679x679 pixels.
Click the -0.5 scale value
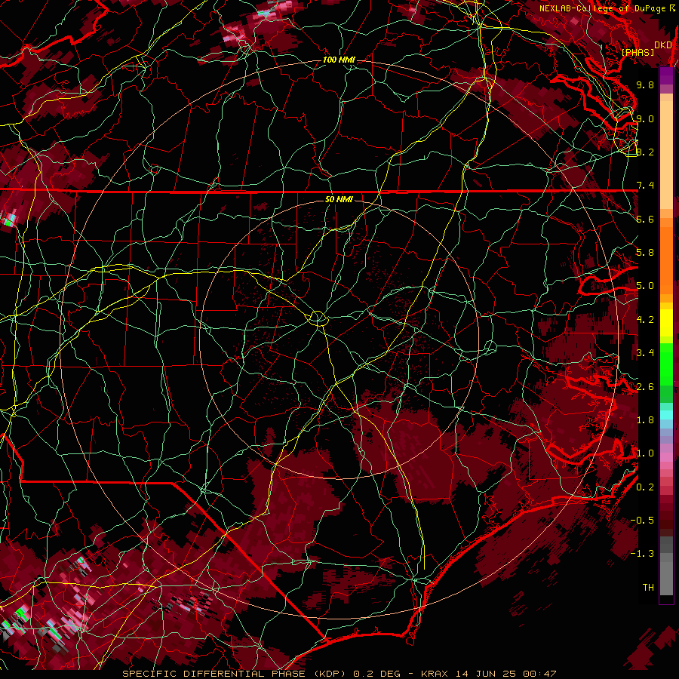click(x=643, y=521)
